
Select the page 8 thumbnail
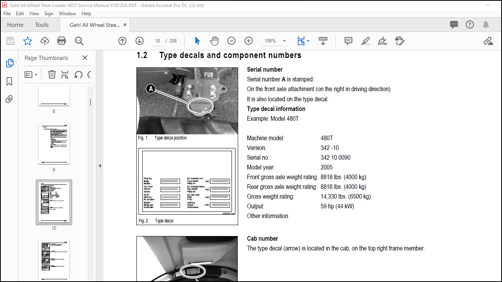click(54, 96)
